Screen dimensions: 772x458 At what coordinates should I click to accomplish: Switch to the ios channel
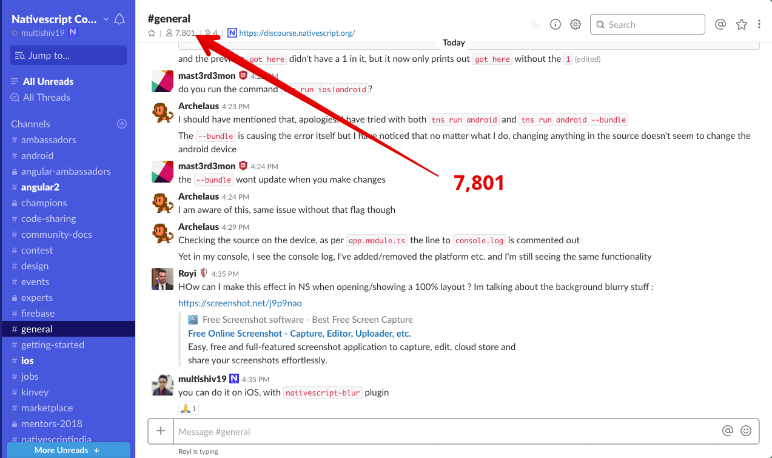pos(27,360)
